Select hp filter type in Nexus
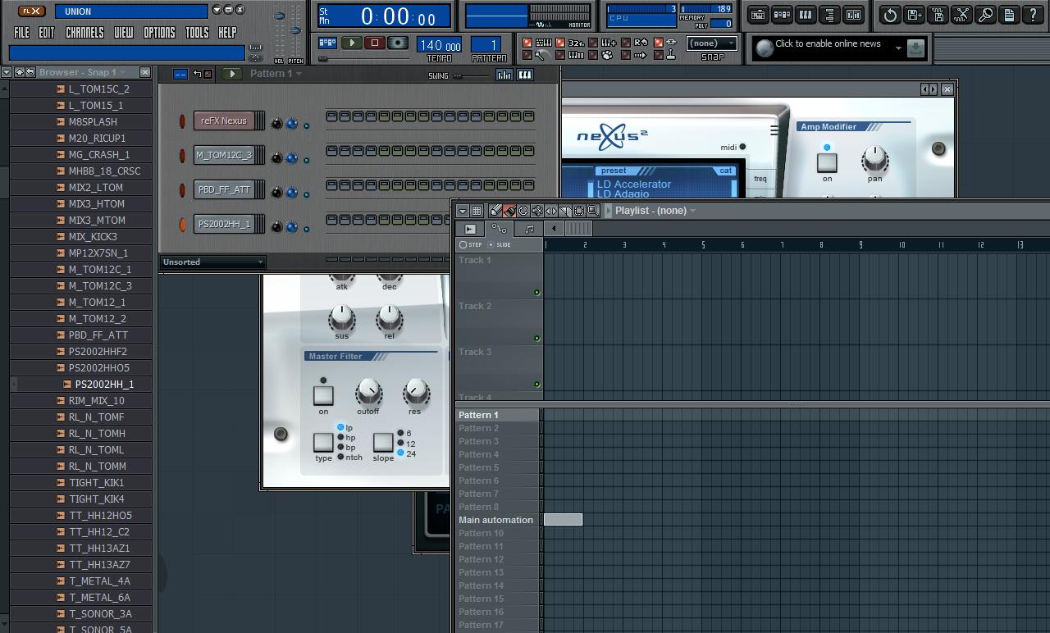This screenshot has width=1050, height=633. pyautogui.click(x=346, y=438)
